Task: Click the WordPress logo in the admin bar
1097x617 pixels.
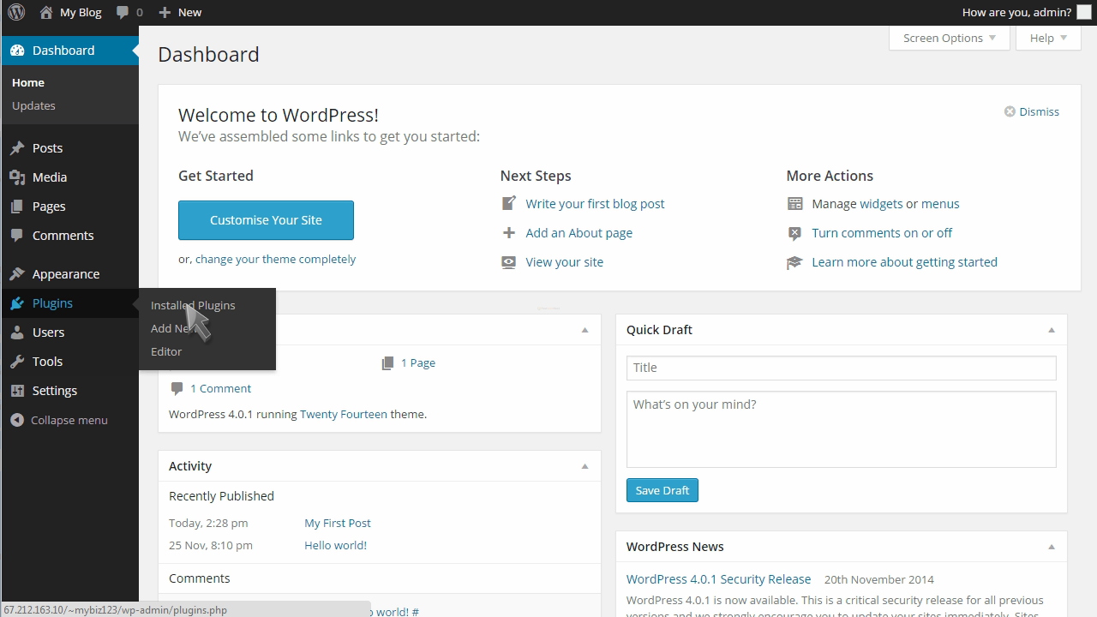Action: point(18,12)
